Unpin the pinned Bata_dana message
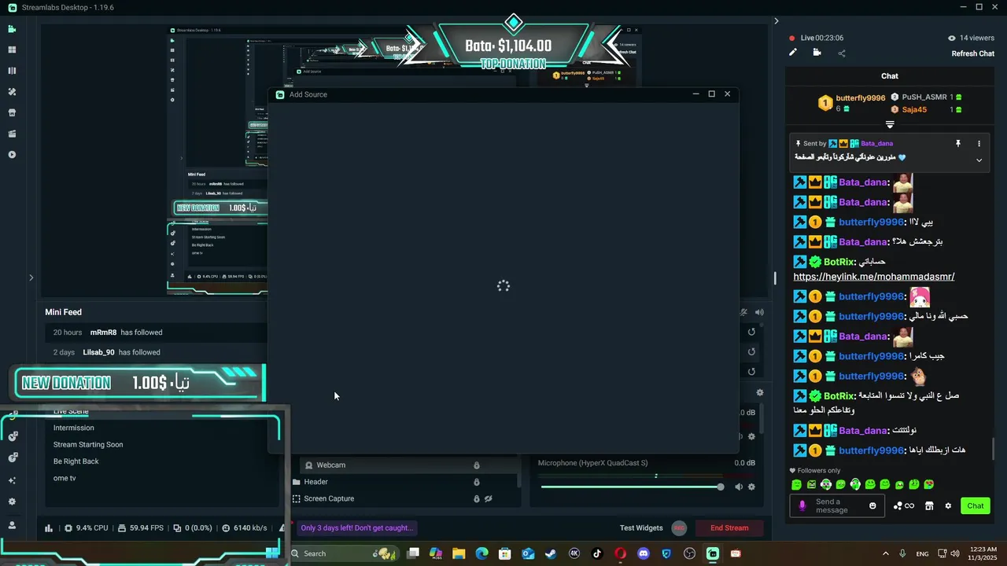 point(958,144)
